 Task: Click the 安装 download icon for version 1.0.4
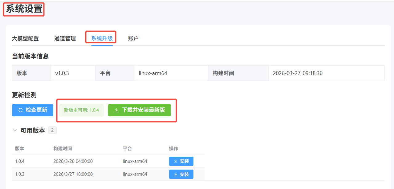[176, 161]
